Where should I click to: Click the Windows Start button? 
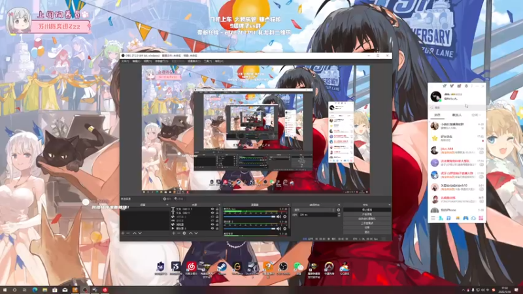pyautogui.click(x=5, y=290)
